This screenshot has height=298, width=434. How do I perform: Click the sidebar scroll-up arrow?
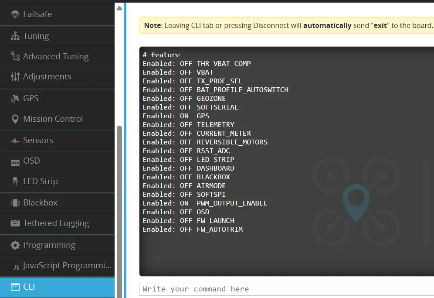point(119,8)
